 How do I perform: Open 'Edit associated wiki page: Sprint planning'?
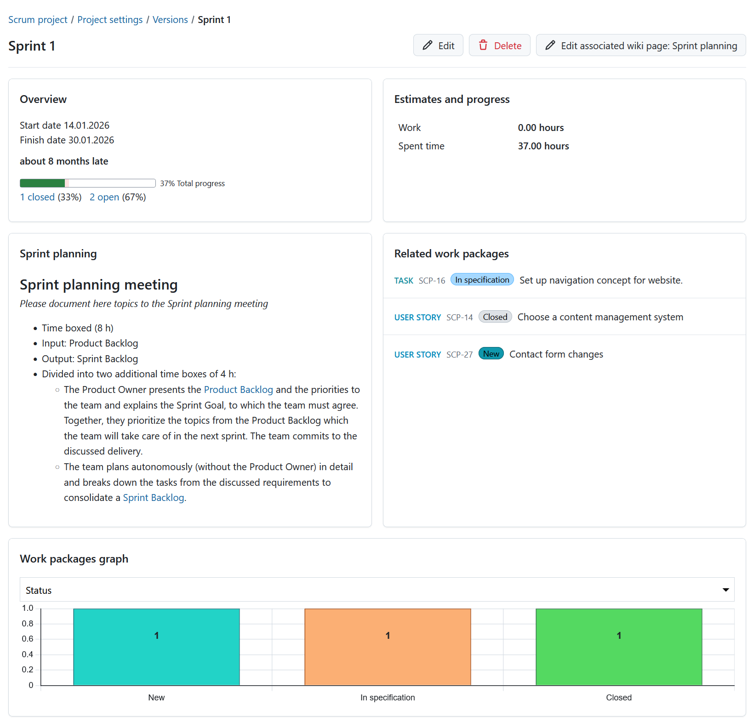pyautogui.click(x=641, y=45)
